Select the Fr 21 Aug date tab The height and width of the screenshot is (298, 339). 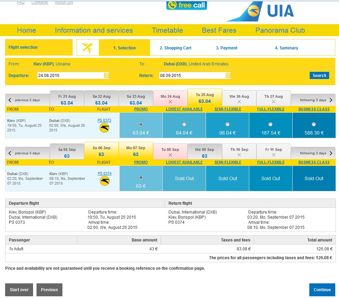(x=67, y=99)
